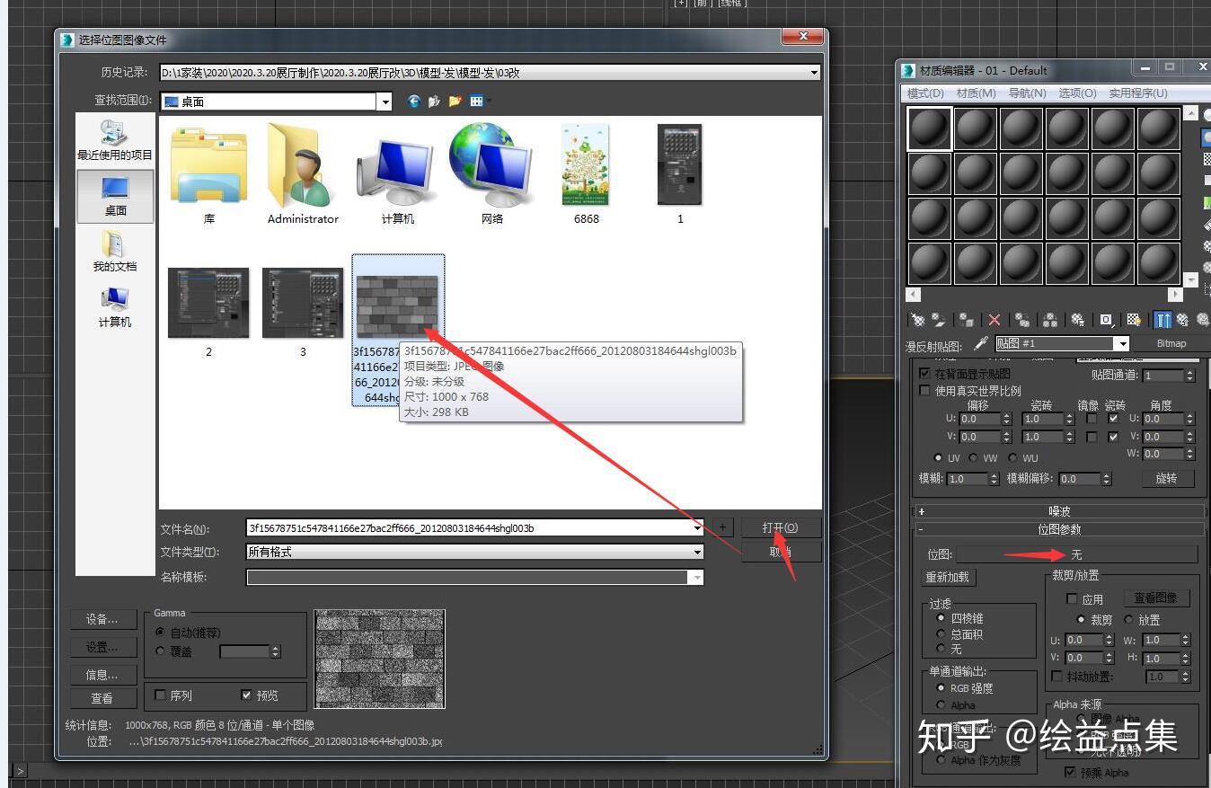Image resolution: width=1211 pixels, height=788 pixels.
Task: Click the Material ID Channel icon
Action: click(x=1105, y=320)
